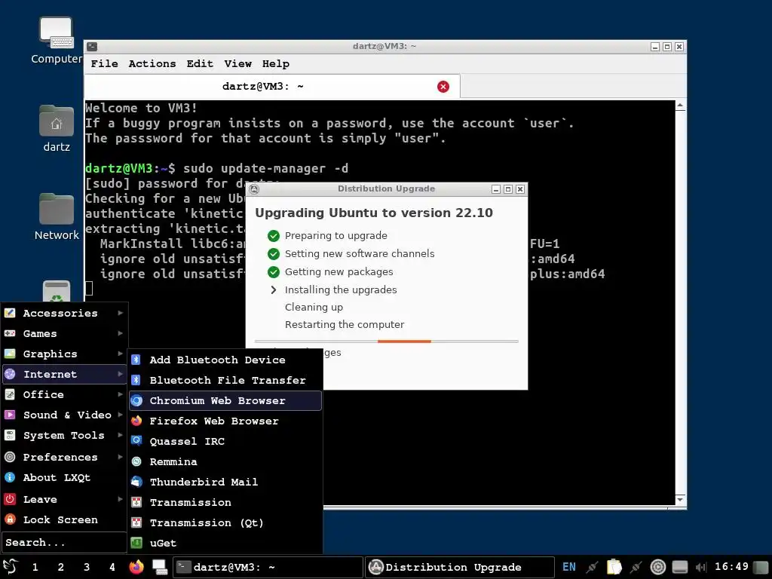Close the dartz@VM3 terminal tab
Viewport: 772px width, 579px height.
pyautogui.click(x=443, y=87)
